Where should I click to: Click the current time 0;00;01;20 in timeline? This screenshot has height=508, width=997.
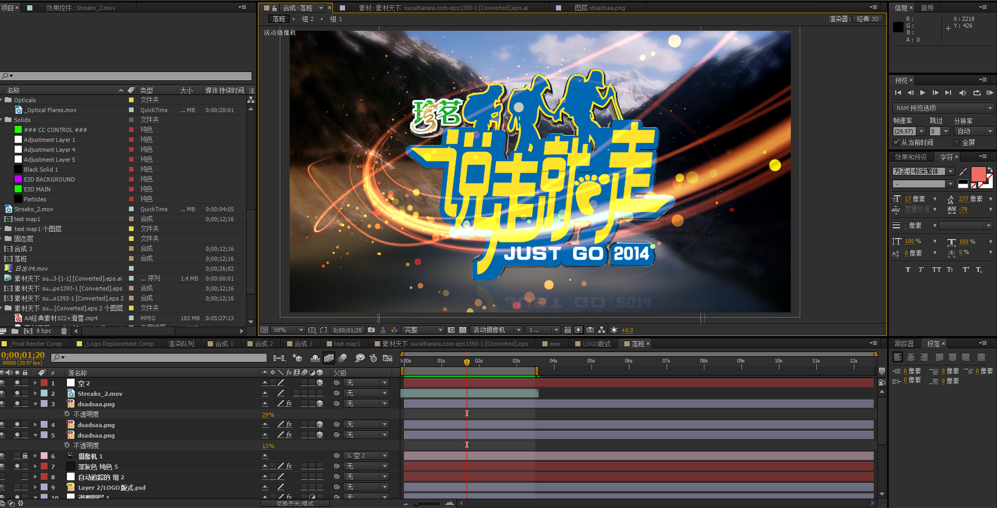click(23, 355)
